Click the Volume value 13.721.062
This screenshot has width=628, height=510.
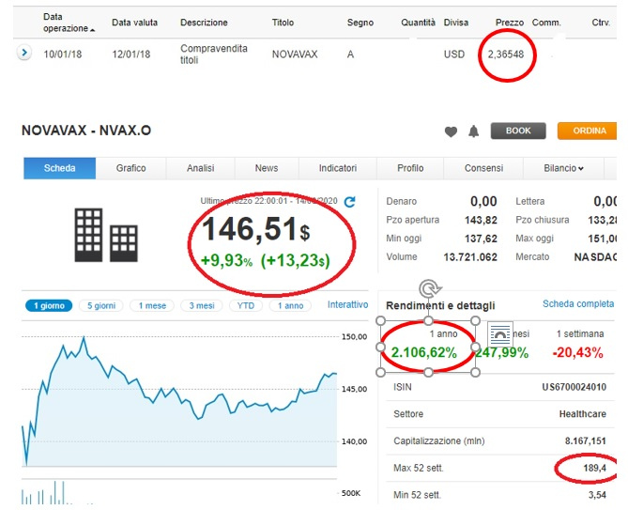(x=470, y=257)
